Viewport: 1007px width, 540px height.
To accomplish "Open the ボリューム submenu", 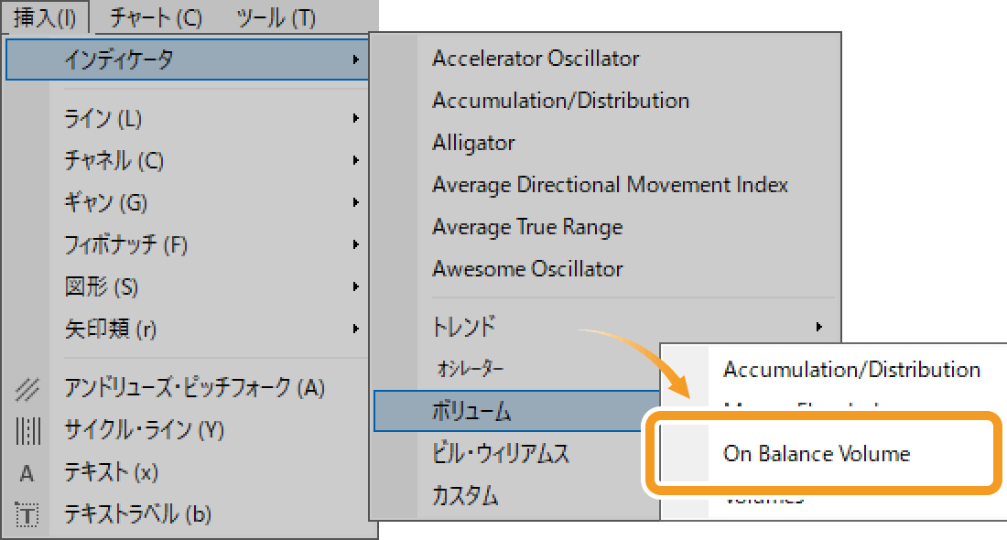I will point(517,411).
